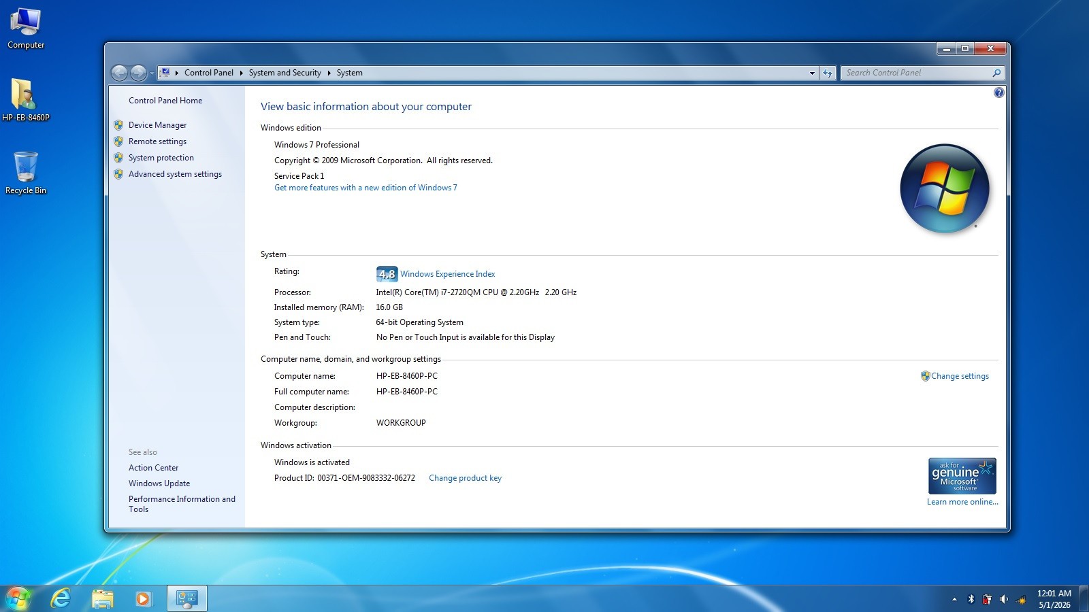The width and height of the screenshot is (1089, 612).
Task: Select the HP-EB-8460P folder icon
Action: pos(26,99)
